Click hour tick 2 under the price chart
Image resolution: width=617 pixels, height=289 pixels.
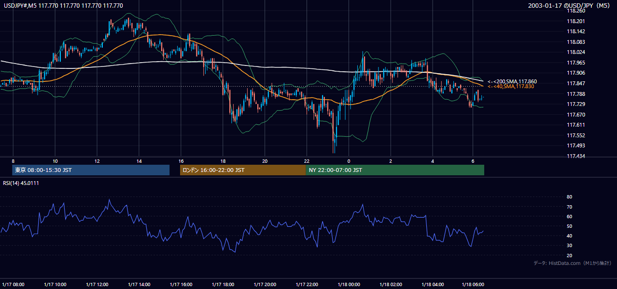pos(391,161)
